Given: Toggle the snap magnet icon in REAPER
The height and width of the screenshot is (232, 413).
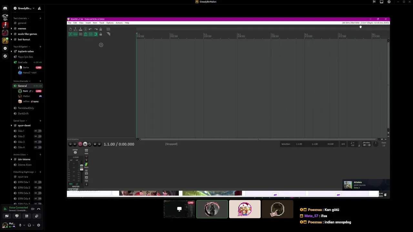Looking at the screenshot, I should point(96,34).
